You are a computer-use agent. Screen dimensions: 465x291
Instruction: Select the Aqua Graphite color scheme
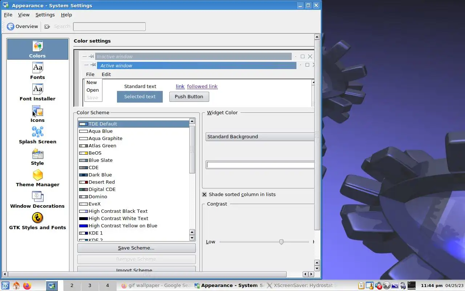(133, 139)
